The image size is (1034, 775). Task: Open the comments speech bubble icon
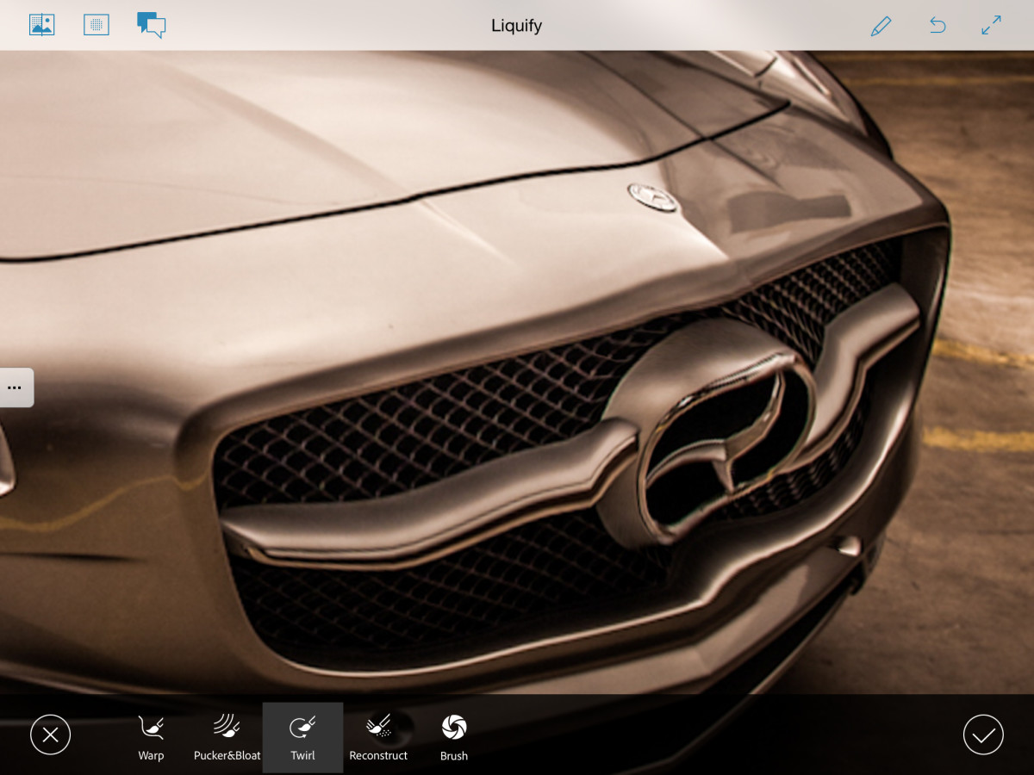click(151, 25)
